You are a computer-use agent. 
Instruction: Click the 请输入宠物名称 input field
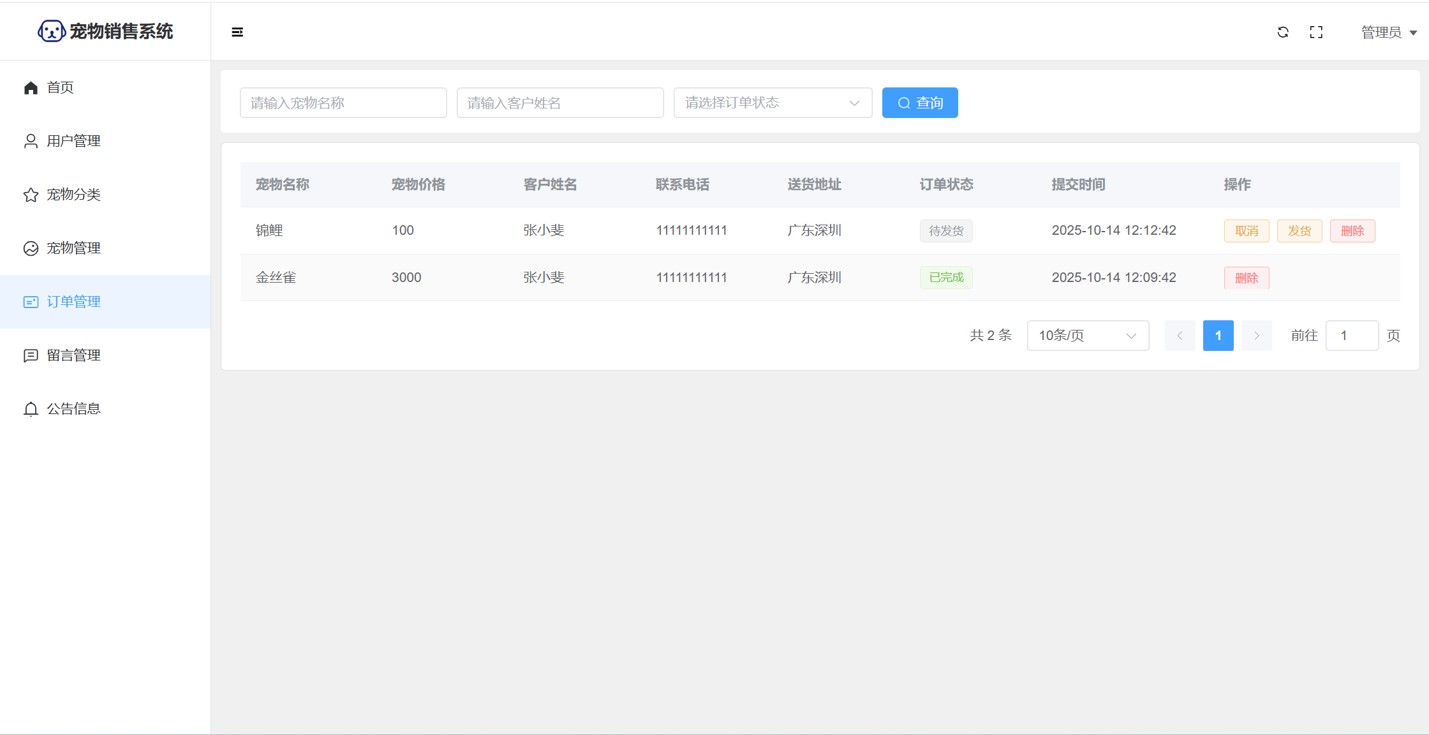343,103
